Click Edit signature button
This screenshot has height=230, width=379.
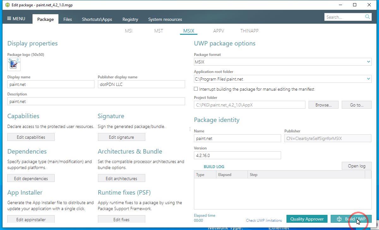(x=121, y=137)
